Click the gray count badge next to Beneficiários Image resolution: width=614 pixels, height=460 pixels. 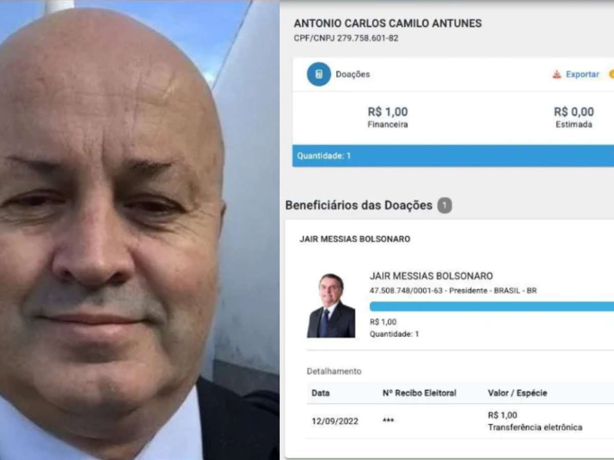tap(445, 205)
